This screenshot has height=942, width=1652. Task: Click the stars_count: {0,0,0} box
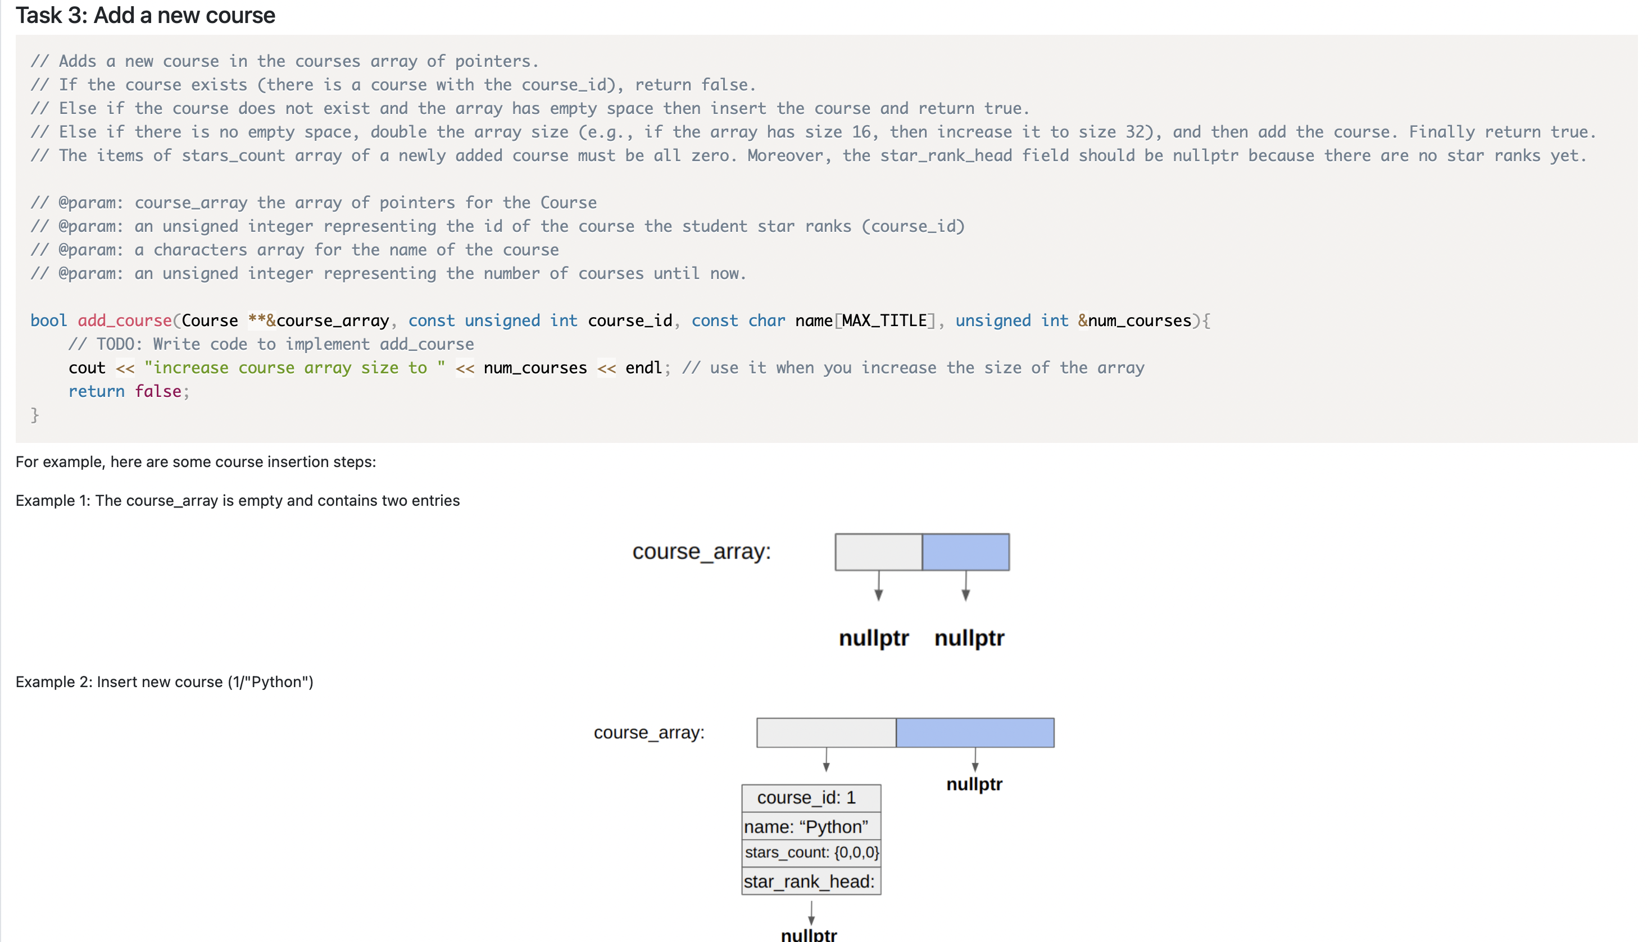pos(811,853)
